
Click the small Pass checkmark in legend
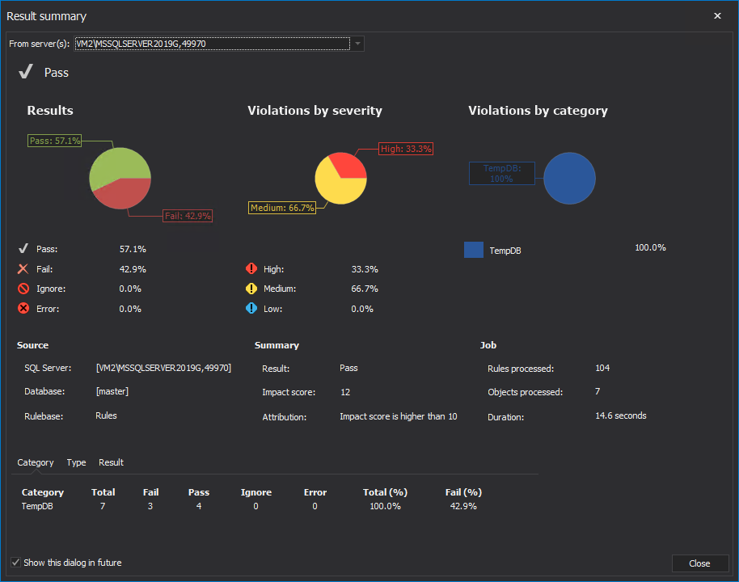[x=23, y=250]
